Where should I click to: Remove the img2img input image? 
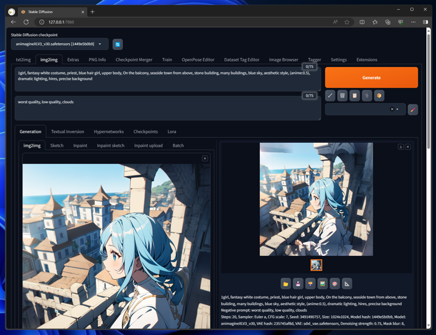pyautogui.click(x=205, y=158)
